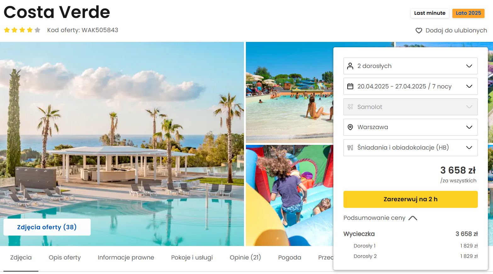Switch to the Opis oferty tab
The width and height of the screenshot is (493, 274).
coord(65,258)
